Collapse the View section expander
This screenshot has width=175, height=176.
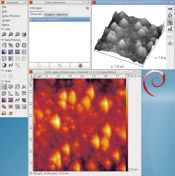(2, 29)
